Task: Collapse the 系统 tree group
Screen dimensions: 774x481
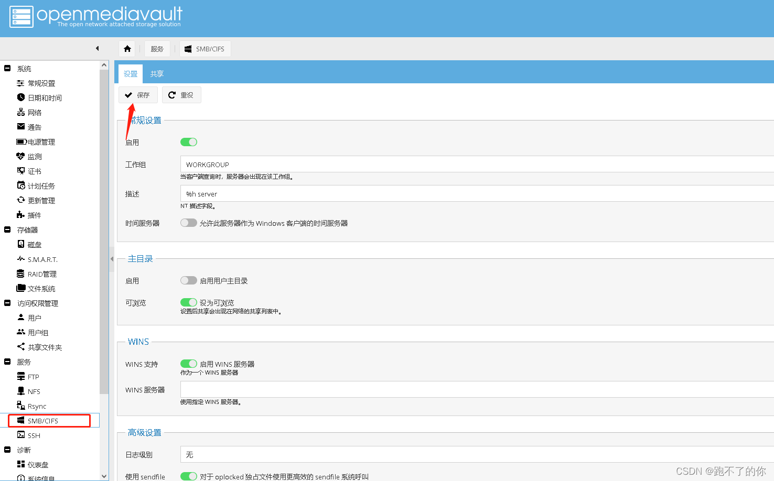Action: [x=7, y=68]
